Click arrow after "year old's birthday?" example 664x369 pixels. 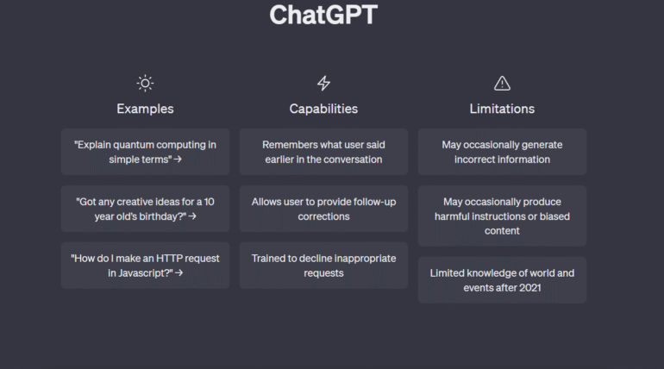click(192, 216)
